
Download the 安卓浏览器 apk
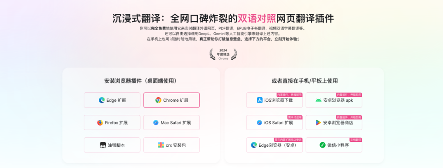tap(333, 100)
